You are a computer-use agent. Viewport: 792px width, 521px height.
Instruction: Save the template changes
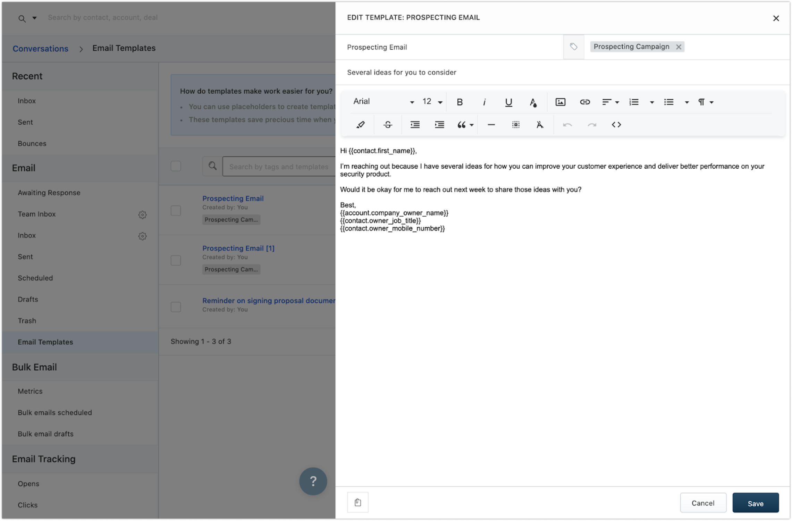point(755,503)
